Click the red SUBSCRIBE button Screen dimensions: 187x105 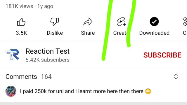tap(162, 55)
